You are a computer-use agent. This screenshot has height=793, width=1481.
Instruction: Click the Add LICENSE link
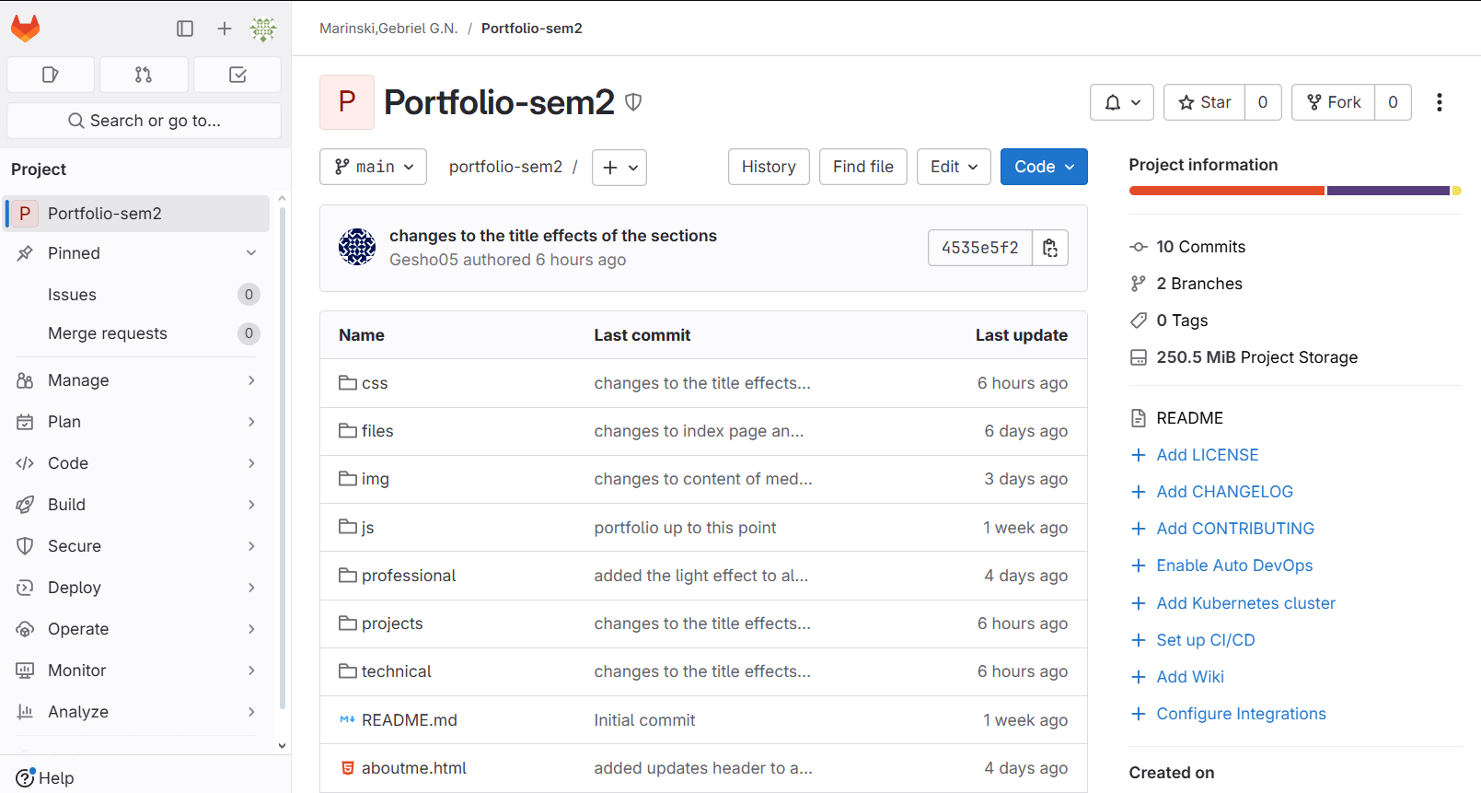point(1207,455)
